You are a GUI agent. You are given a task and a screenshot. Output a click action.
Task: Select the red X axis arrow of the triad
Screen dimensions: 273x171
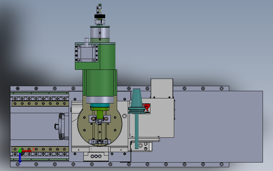click(26, 151)
